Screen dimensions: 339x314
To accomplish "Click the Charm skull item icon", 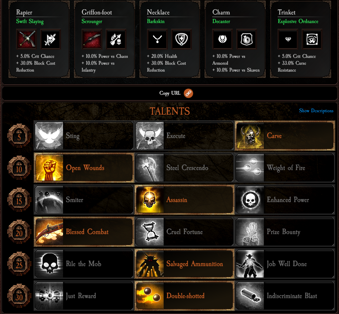I will click(x=223, y=39).
